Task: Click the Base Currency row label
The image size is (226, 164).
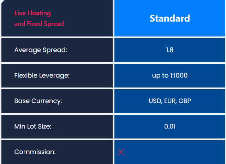Action: [x=38, y=101]
